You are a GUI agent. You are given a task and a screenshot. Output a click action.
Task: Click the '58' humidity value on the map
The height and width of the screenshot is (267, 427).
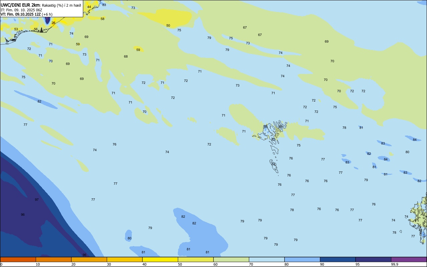tap(102, 19)
